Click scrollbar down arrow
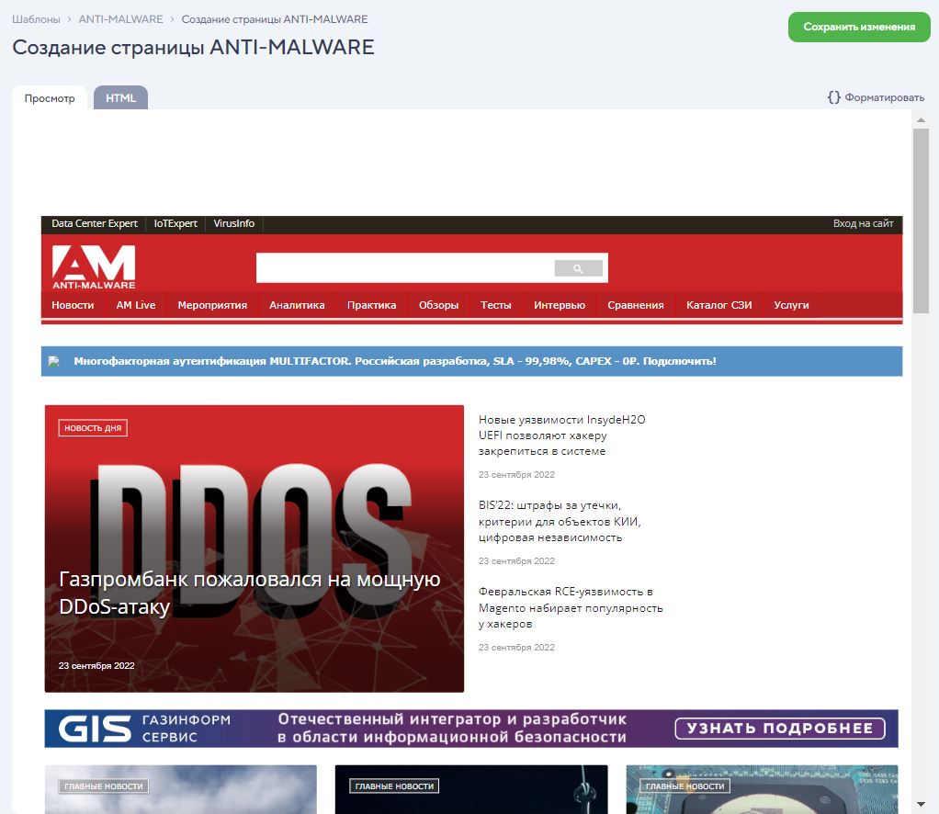939x814 pixels. click(921, 804)
